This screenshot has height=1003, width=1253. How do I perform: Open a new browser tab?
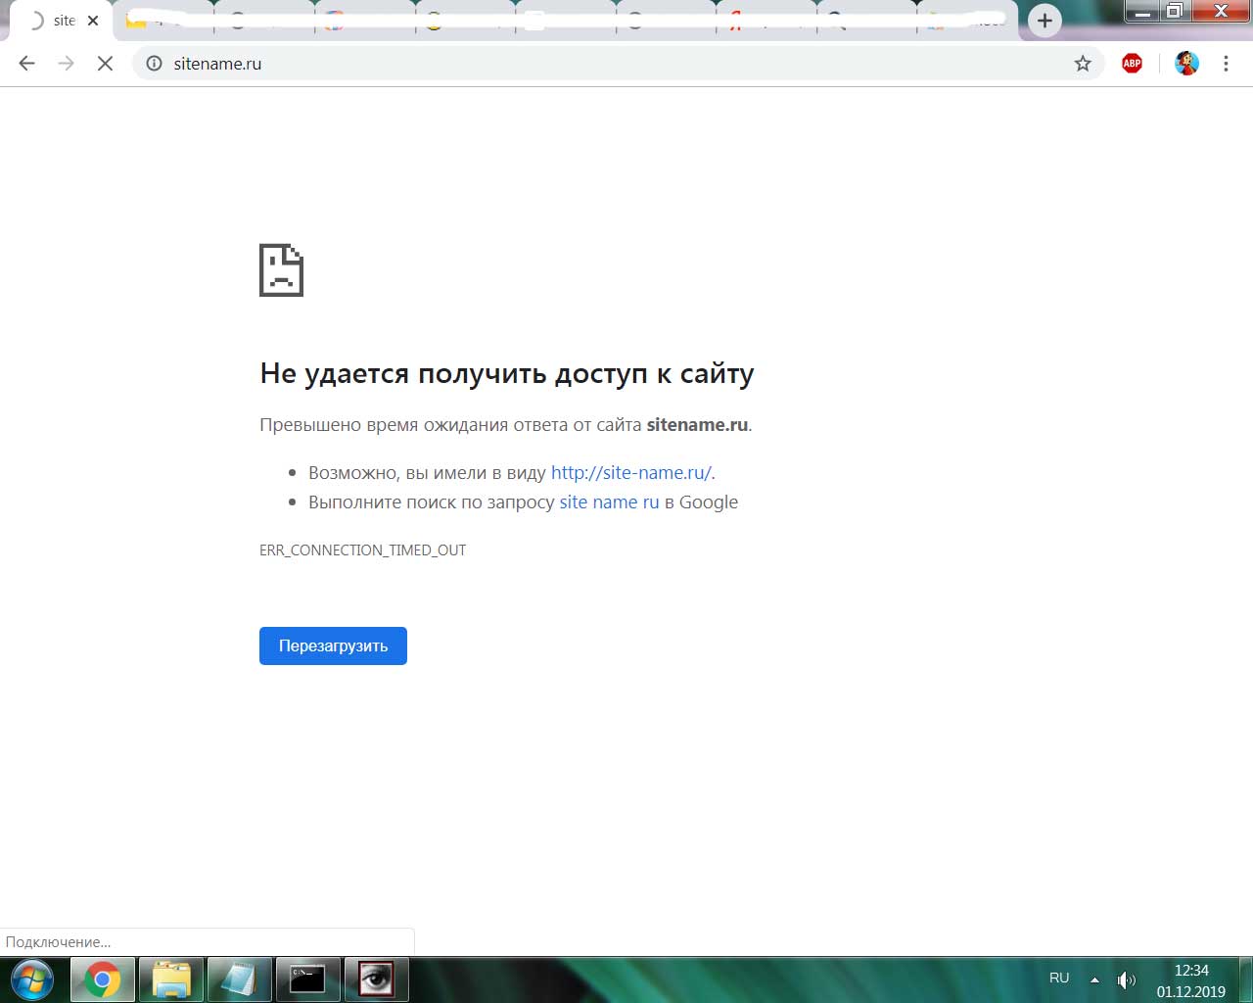[x=1044, y=21]
